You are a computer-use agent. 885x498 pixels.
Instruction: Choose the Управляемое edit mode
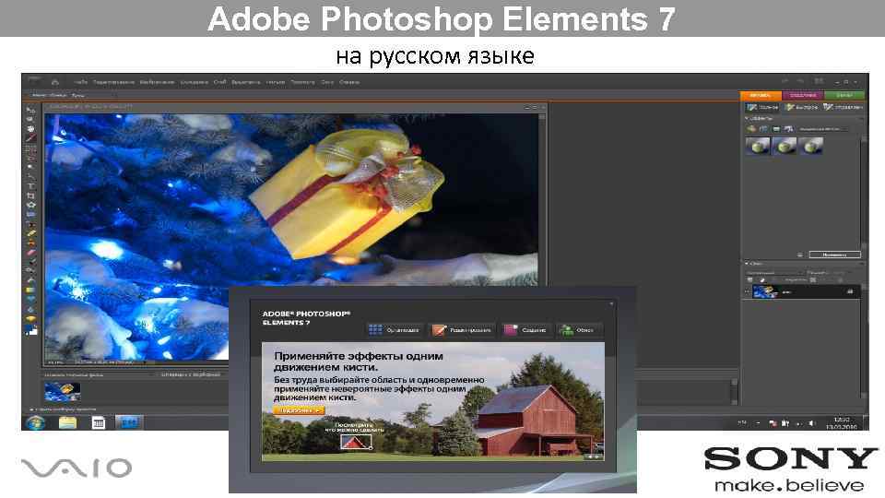[843, 107]
